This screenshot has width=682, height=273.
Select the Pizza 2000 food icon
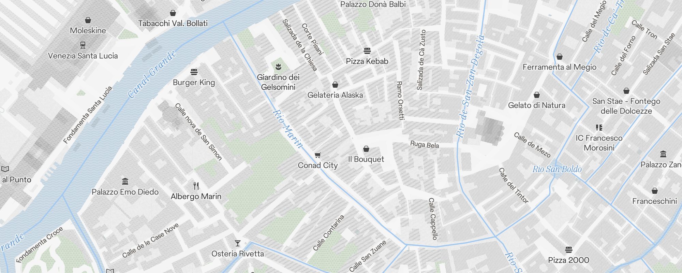pos(568,249)
